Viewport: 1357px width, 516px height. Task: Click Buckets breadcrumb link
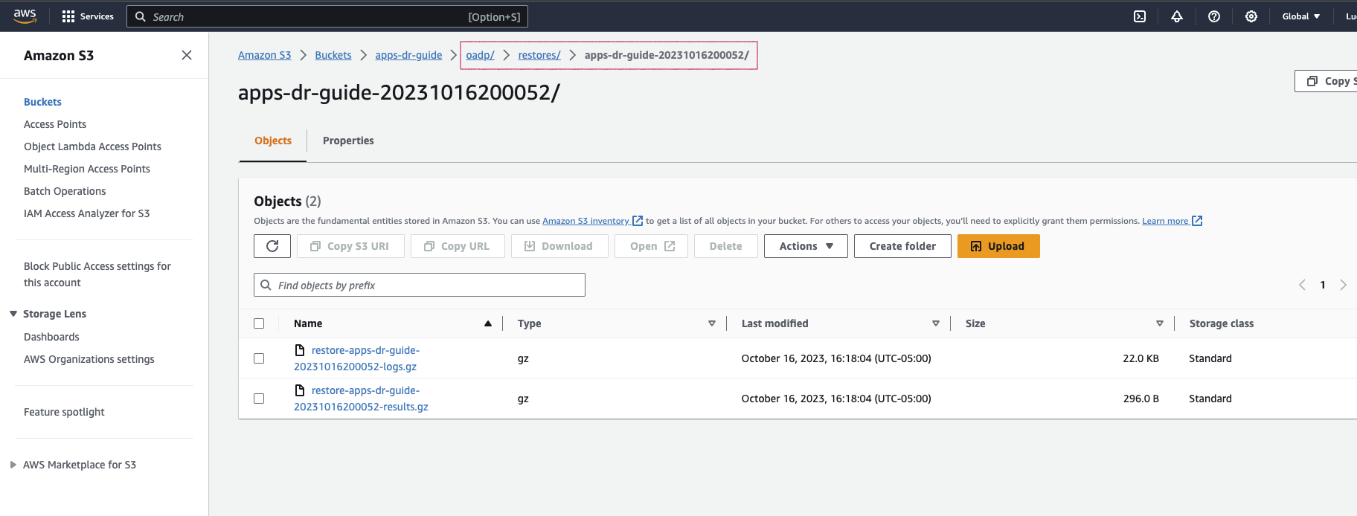(333, 55)
